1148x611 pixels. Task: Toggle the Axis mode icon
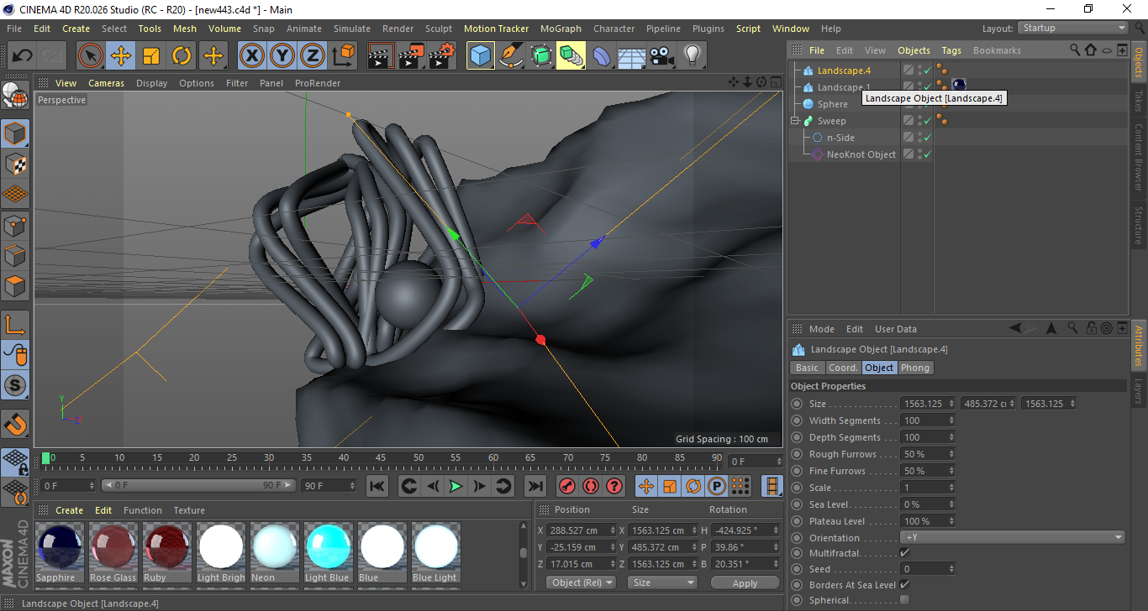pos(16,325)
